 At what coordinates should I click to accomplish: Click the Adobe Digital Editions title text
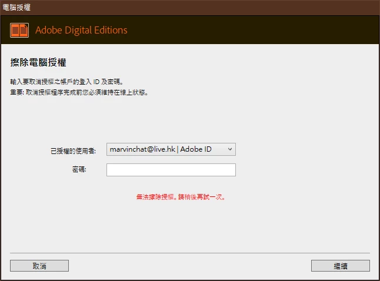(81, 31)
